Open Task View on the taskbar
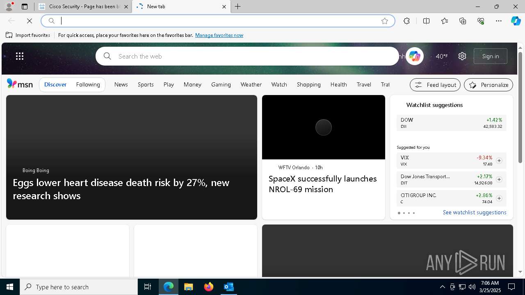 pyautogui.click(x=148, y=287)
